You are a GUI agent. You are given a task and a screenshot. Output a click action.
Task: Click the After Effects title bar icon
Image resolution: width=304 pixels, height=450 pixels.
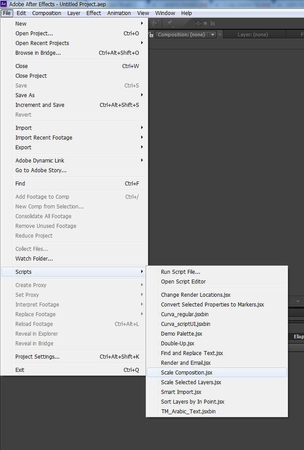point(4,4)
